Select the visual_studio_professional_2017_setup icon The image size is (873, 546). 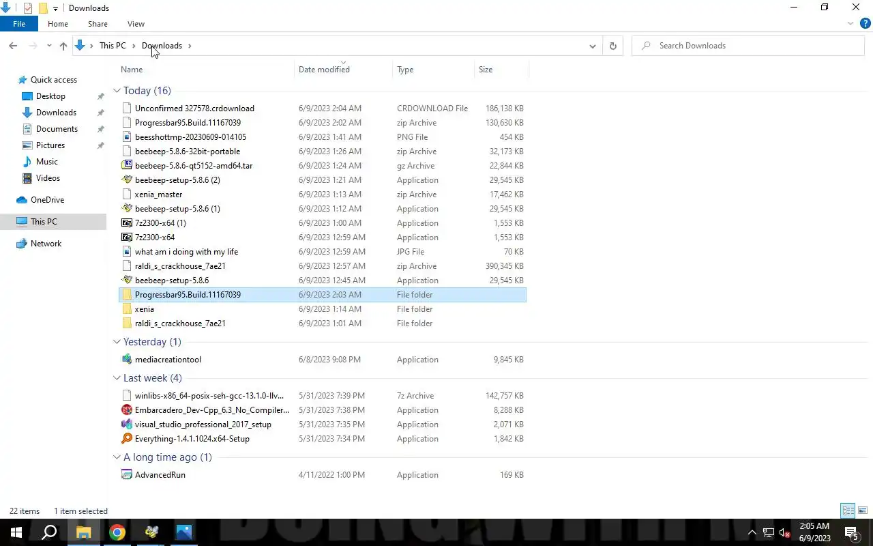[x=126, y=425]
